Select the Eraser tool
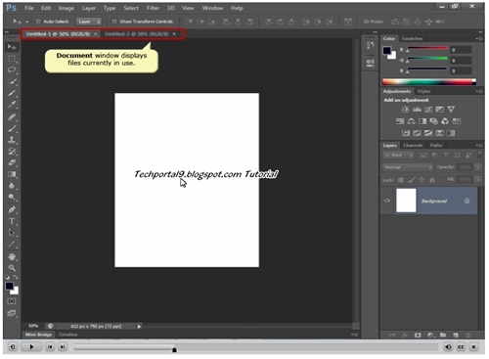Image resolution: width=489 pixels, height=359 pixels. (12, 162)
